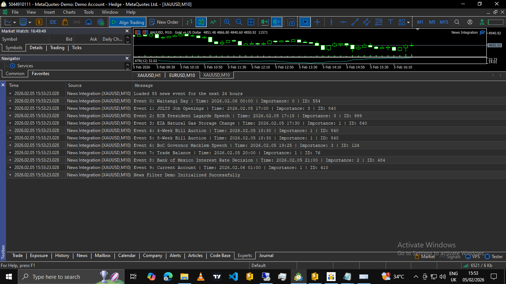
Task: Enable chart auto scroll
Action: [x=264, y=22]
